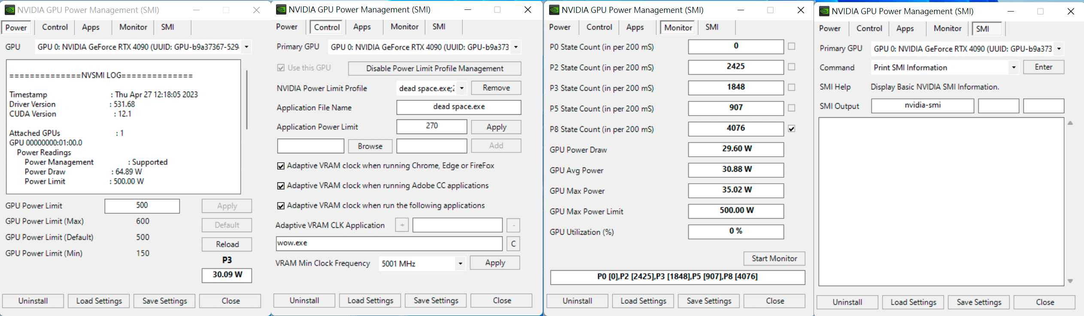Click NVIDIA logo icon in third window title bar

[x=554, y=10]
